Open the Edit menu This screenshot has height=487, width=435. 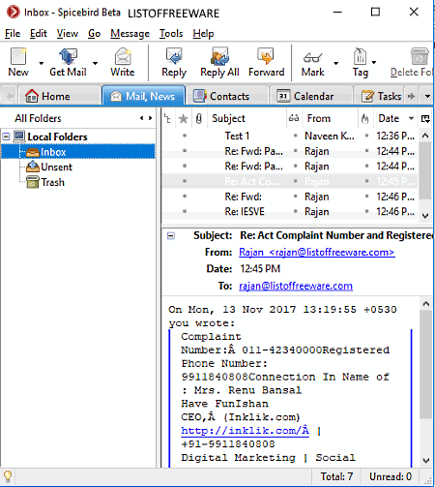coord(39,34)
